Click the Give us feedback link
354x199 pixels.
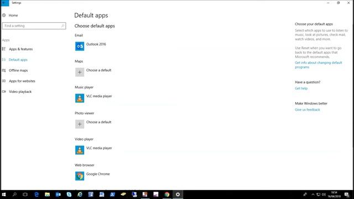tap(308, 109)
